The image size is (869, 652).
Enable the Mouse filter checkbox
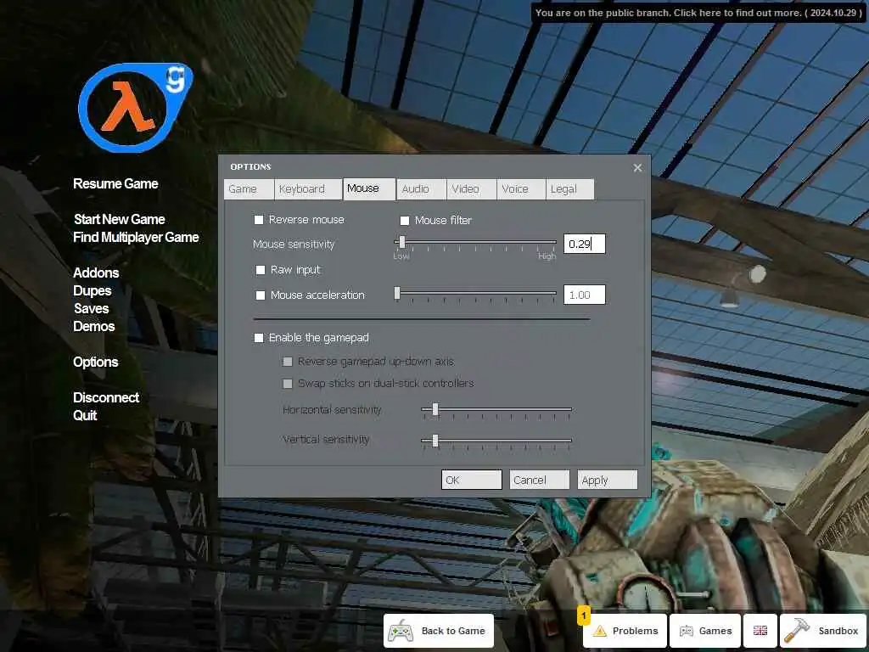[x=405, y=221]
